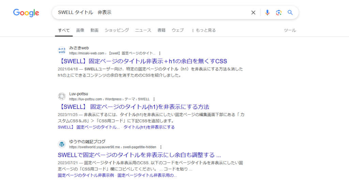Open result SWELLで固定ページのタイトルを非表示にし余白も調整する

(x=139, y=155)
